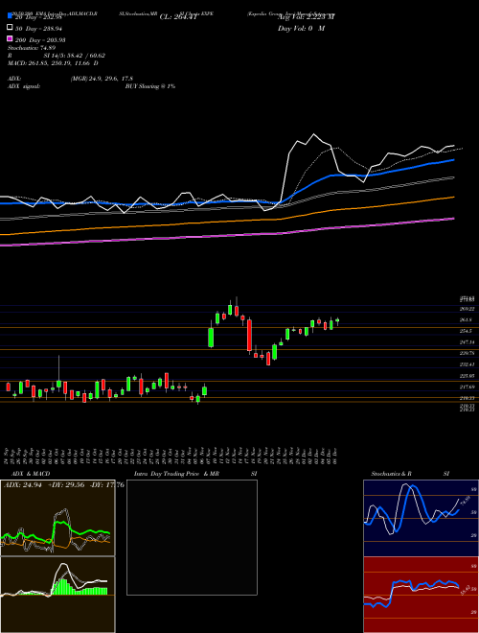The height and width of the screenshot is (633, 479).
Task: Select the '20 Day = 252.98' legend text
Action: (x=38, y=17)
